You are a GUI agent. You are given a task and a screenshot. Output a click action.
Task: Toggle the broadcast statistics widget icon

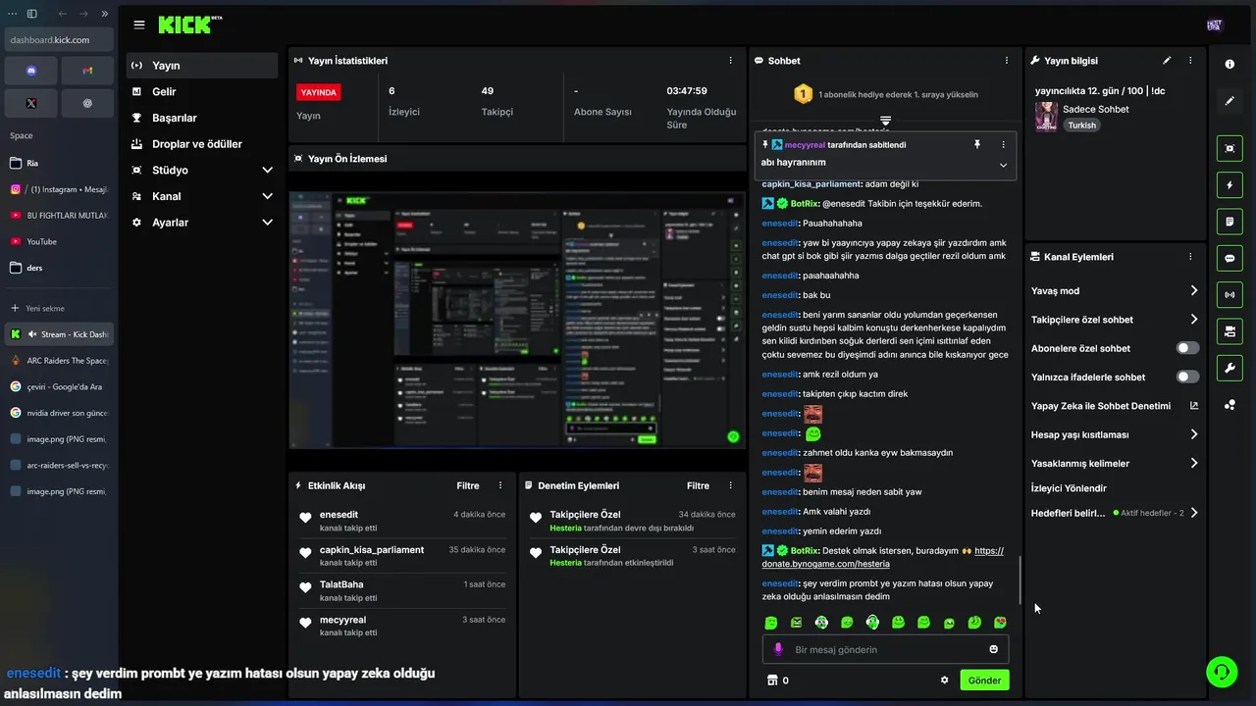click(1230, 294)
